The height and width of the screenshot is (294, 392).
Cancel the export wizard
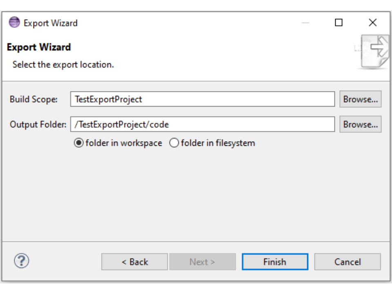coord(347,262)
